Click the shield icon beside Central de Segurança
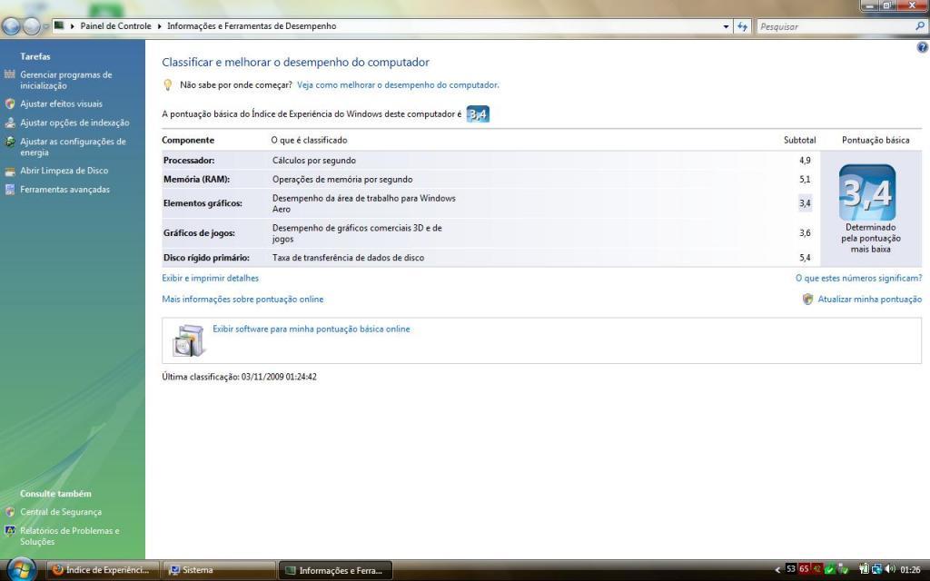The width and height of the screenshot is (930, 581). tap(9, 512)
